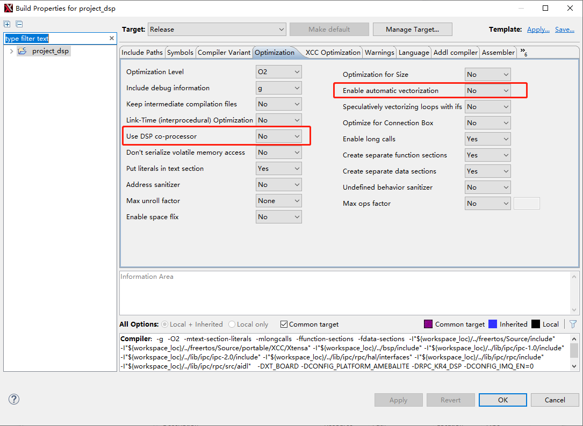Screen dimensions: 583x426
Task: Select the Local only radio button
Action: 232,324
